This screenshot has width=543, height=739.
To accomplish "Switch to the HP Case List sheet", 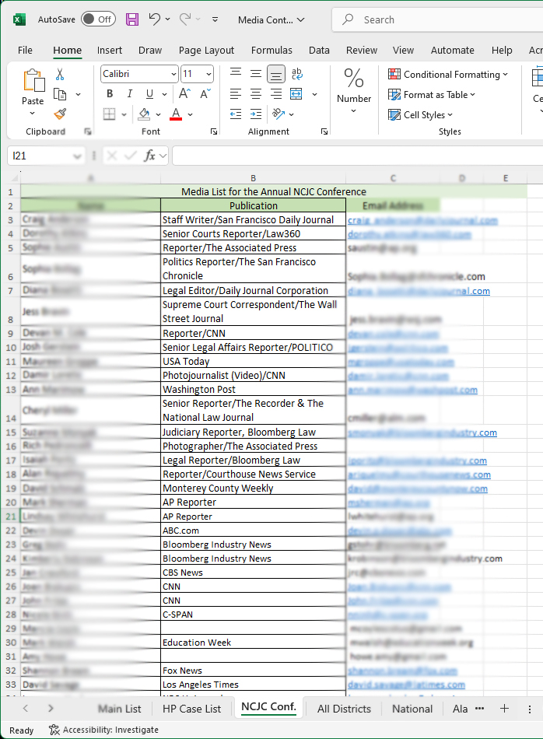I will (x=191, y=709).
